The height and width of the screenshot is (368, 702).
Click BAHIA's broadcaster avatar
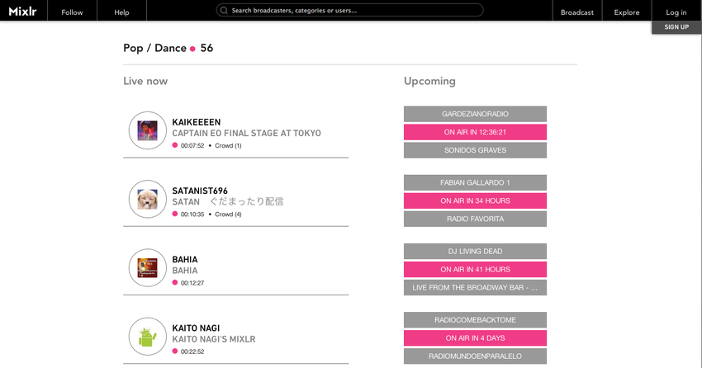click(x=148, y=268)
